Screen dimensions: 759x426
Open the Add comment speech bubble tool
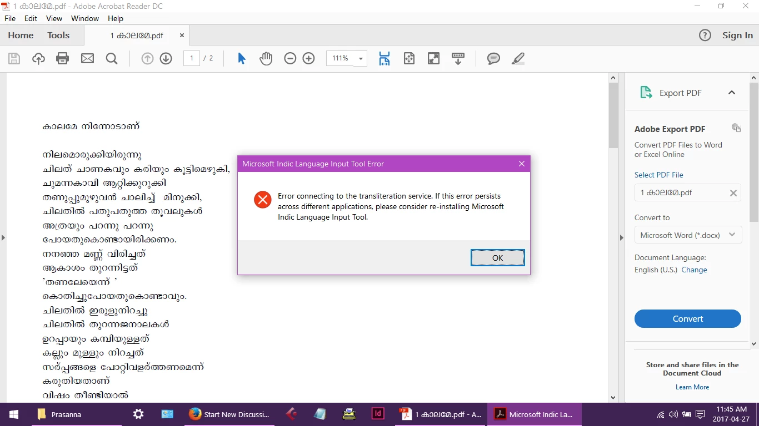[x=493, y=58]
